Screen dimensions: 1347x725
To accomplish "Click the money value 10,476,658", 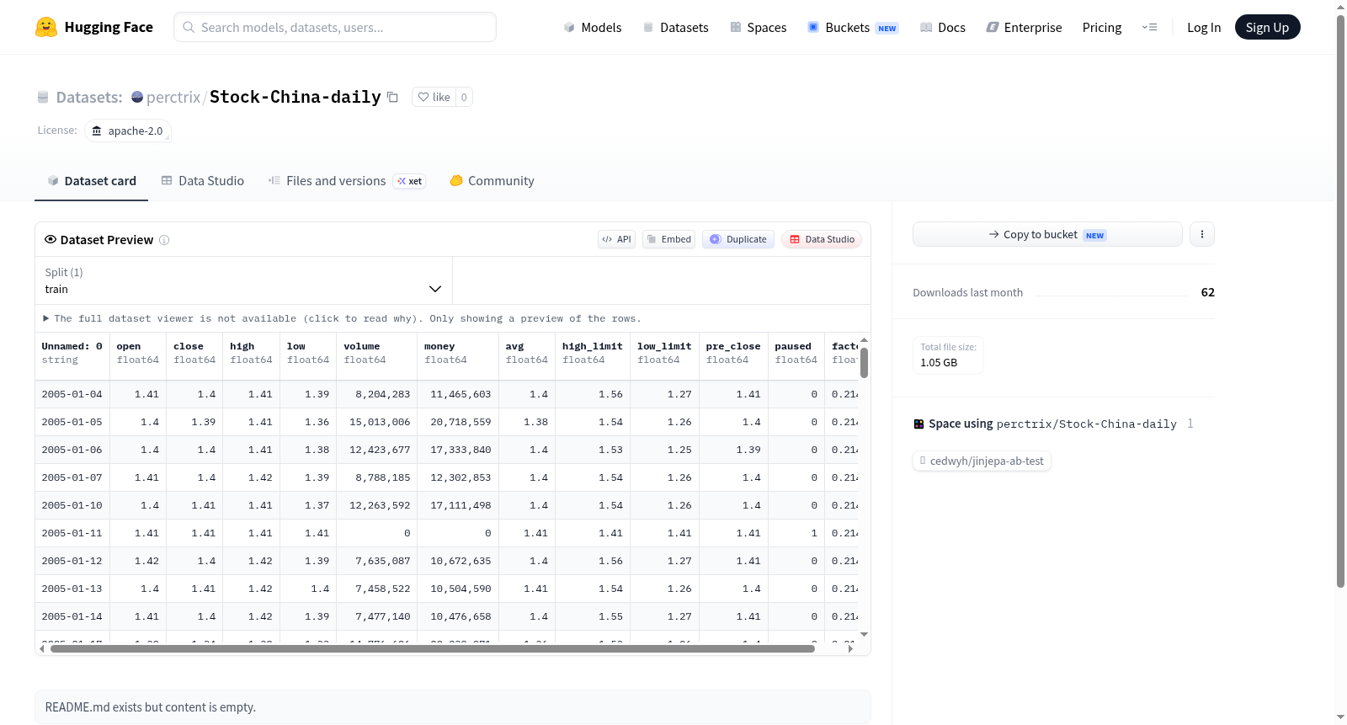I will coord(461,616).
